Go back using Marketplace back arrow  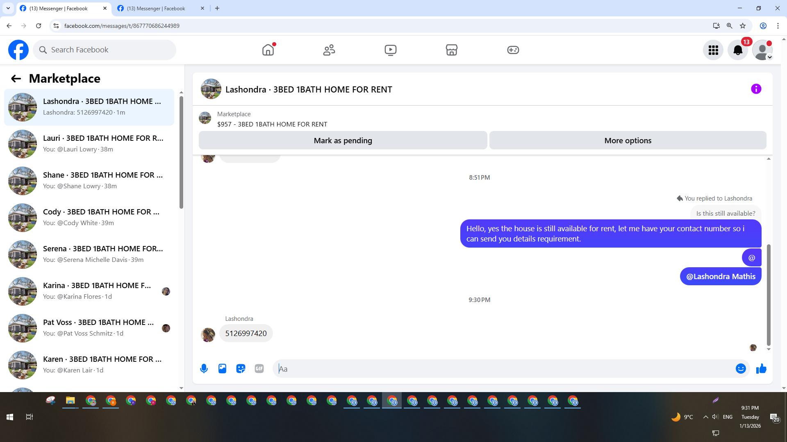tap(16, 79)
